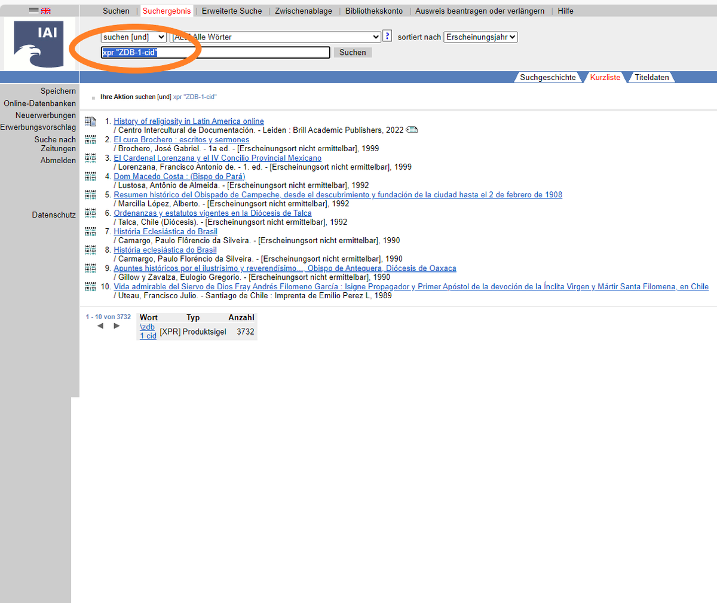The height and width of the screenshot is (603, 717).
Task: Click the 'xpr "ZDB-1-cid"' action query link
Action: [x=195, y=97]
